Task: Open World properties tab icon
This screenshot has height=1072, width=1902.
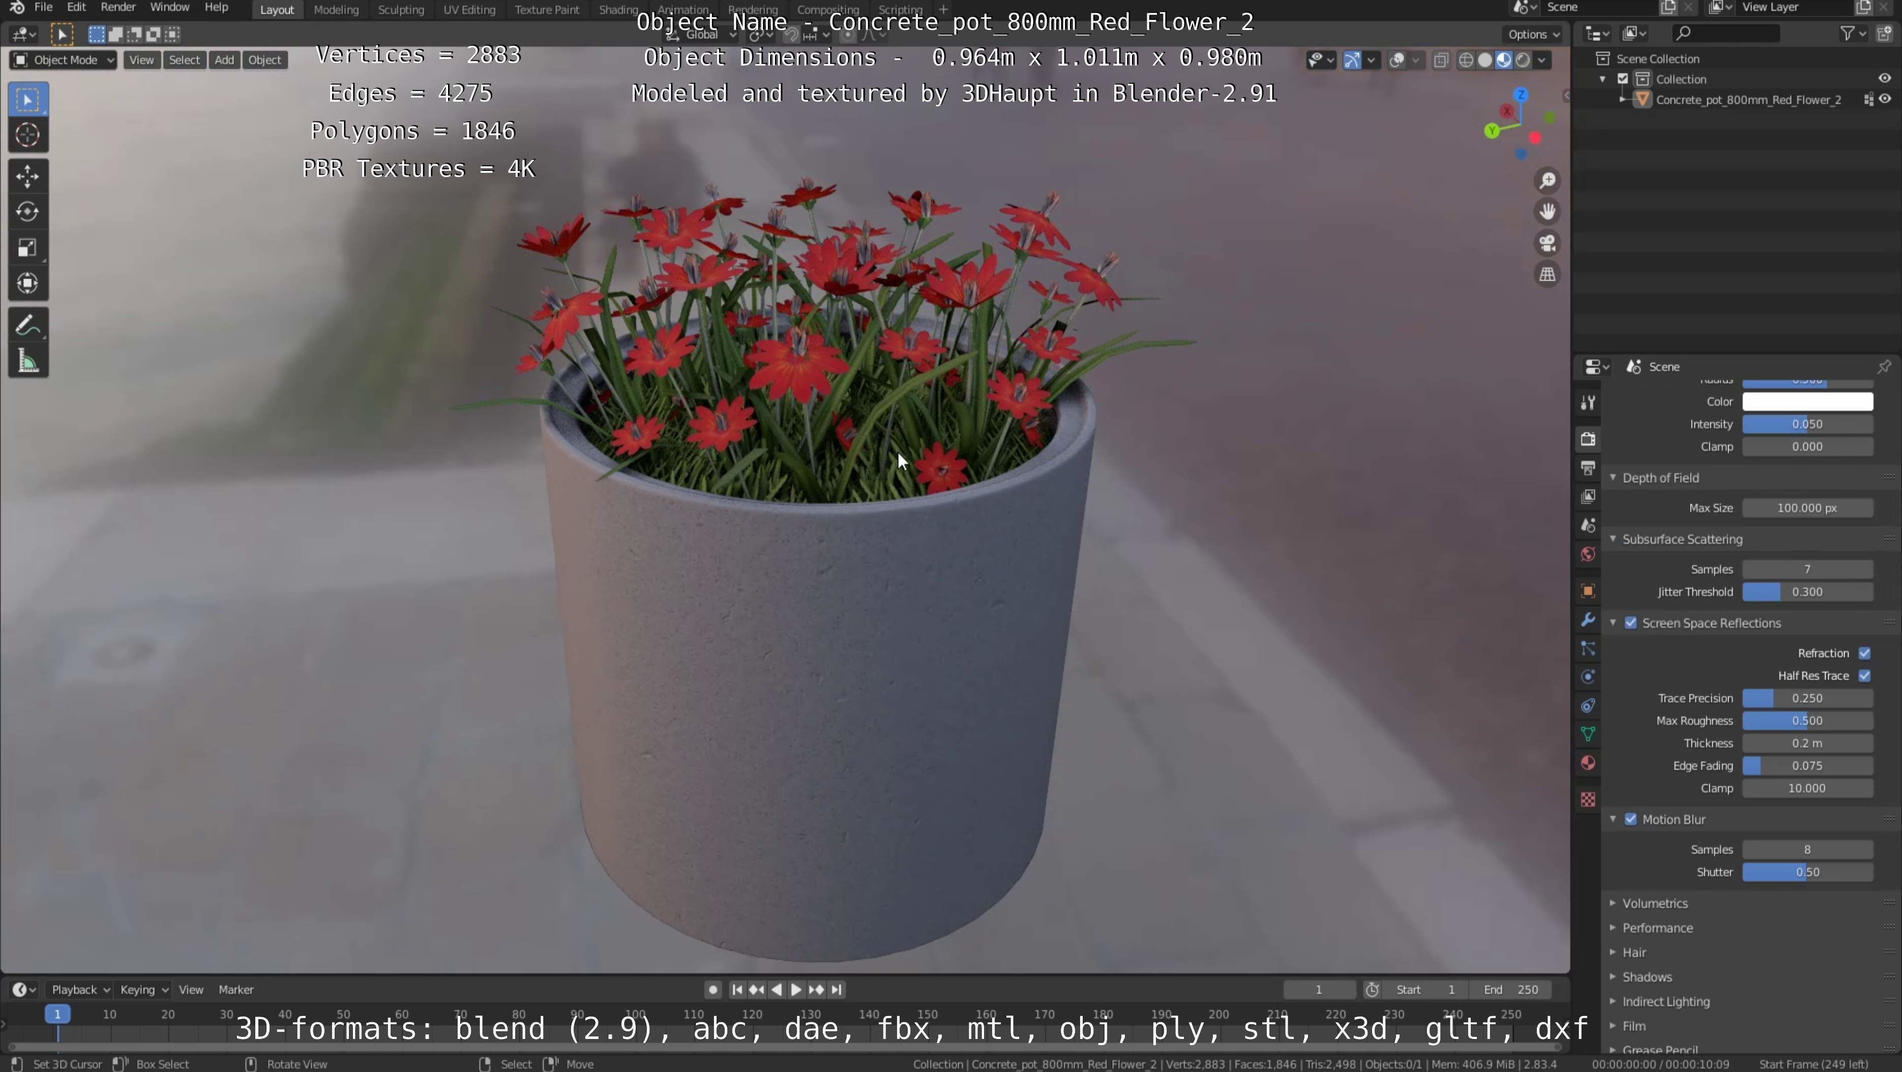Action: click(x=1588, y=554)
